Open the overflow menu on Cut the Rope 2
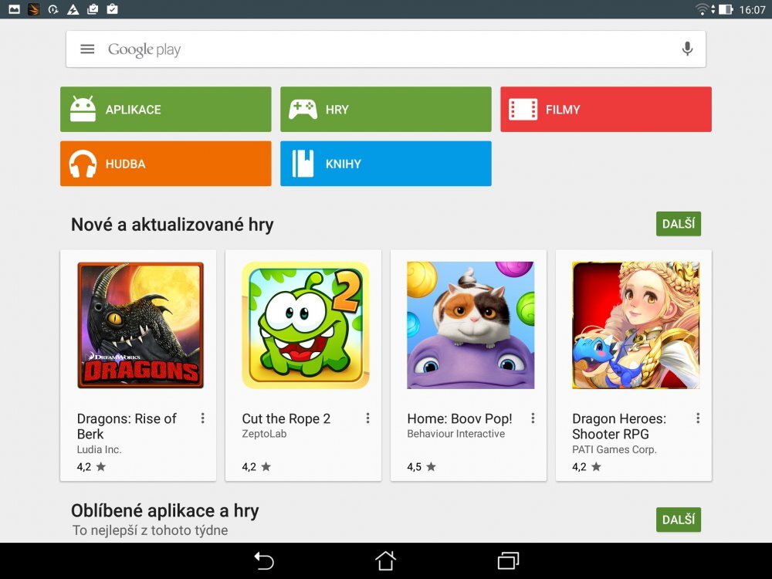This screenshot has width=772, height=579. pos(368,418)
